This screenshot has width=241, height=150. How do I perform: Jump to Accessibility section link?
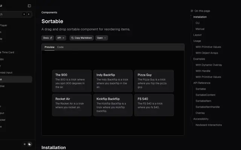tap(201, 119)
